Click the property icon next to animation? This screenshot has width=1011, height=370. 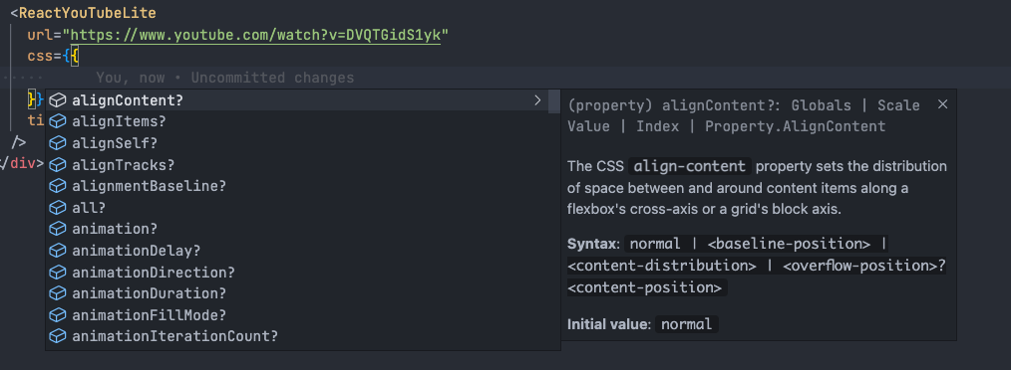point(58,229)
